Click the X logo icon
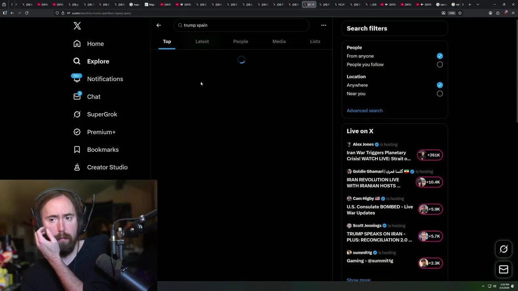Image resolution: width=518 pixels, height=291 pixels. tap(77, 26)
